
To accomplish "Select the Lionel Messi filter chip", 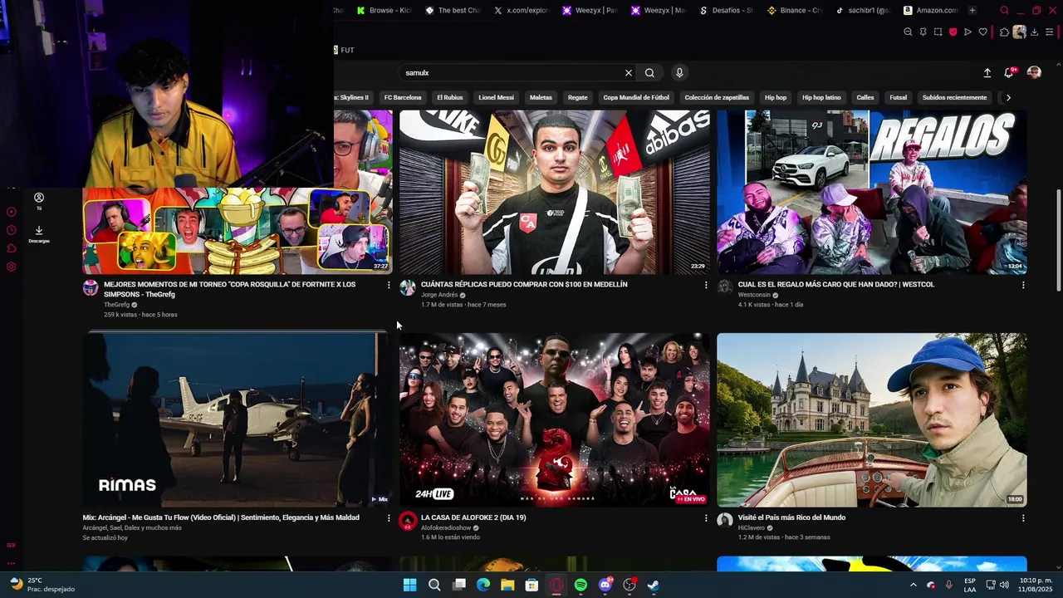I will (x=497, y=98).
